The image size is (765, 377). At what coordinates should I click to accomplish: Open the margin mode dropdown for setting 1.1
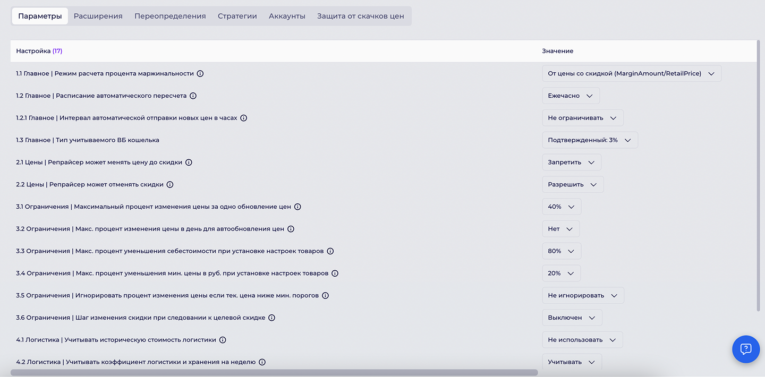click(x=632, y=74)
